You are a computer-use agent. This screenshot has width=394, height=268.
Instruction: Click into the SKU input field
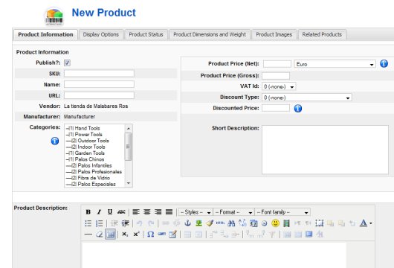click(99, 73)
